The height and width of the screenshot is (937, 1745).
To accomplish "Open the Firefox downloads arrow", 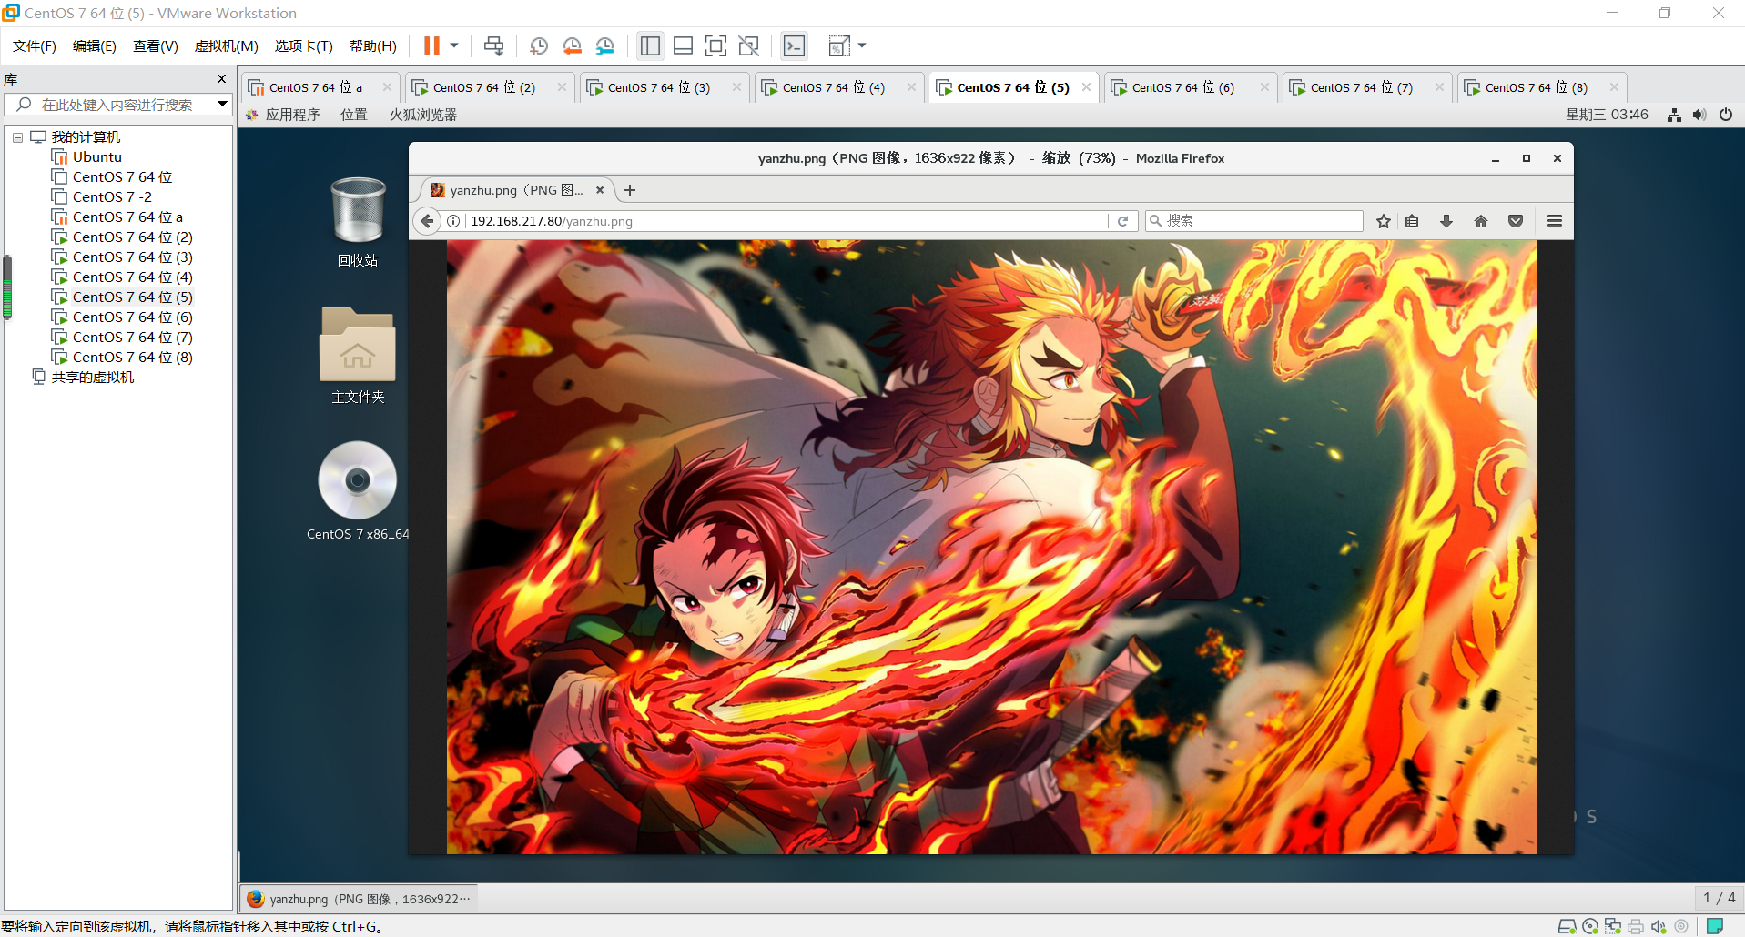I will tap(1446, 221).
